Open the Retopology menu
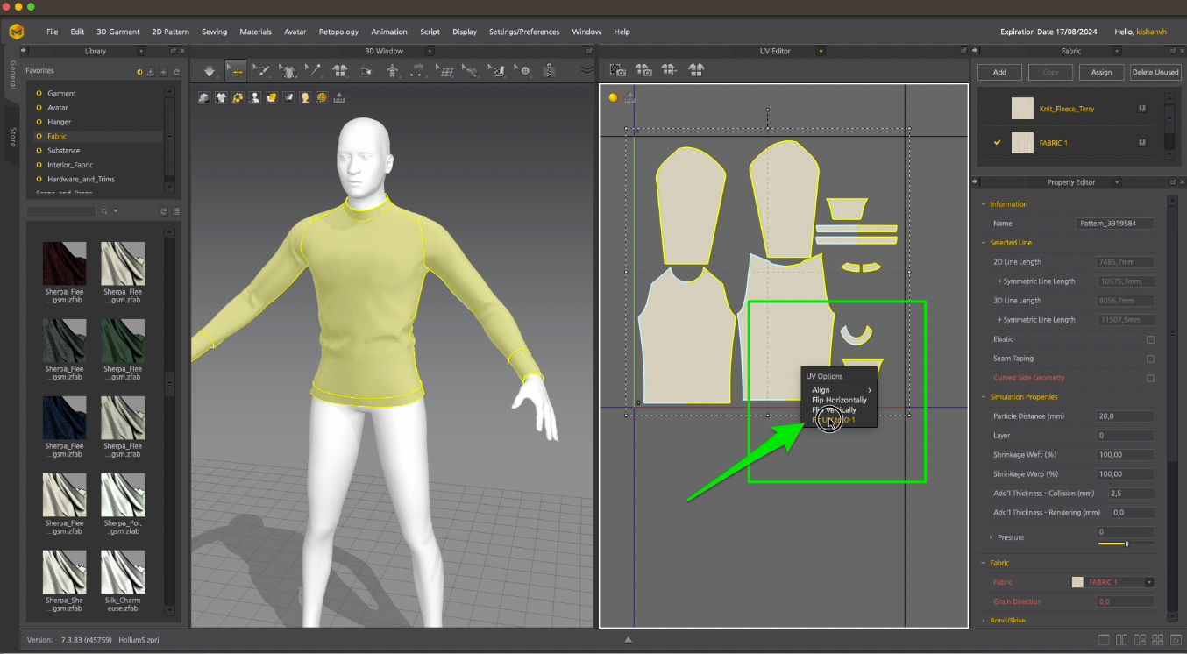This screenshot has width=1187, height=654. point(338,32)
